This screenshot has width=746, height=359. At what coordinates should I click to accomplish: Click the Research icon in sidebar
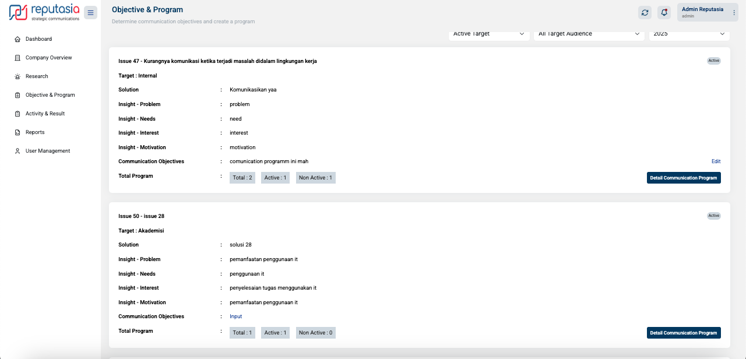pyautogui.click(x=17, y=76)
